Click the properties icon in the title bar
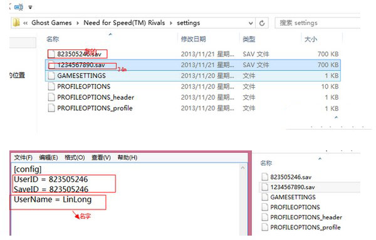Screen dimensions: 376x240 pos(18,8)
